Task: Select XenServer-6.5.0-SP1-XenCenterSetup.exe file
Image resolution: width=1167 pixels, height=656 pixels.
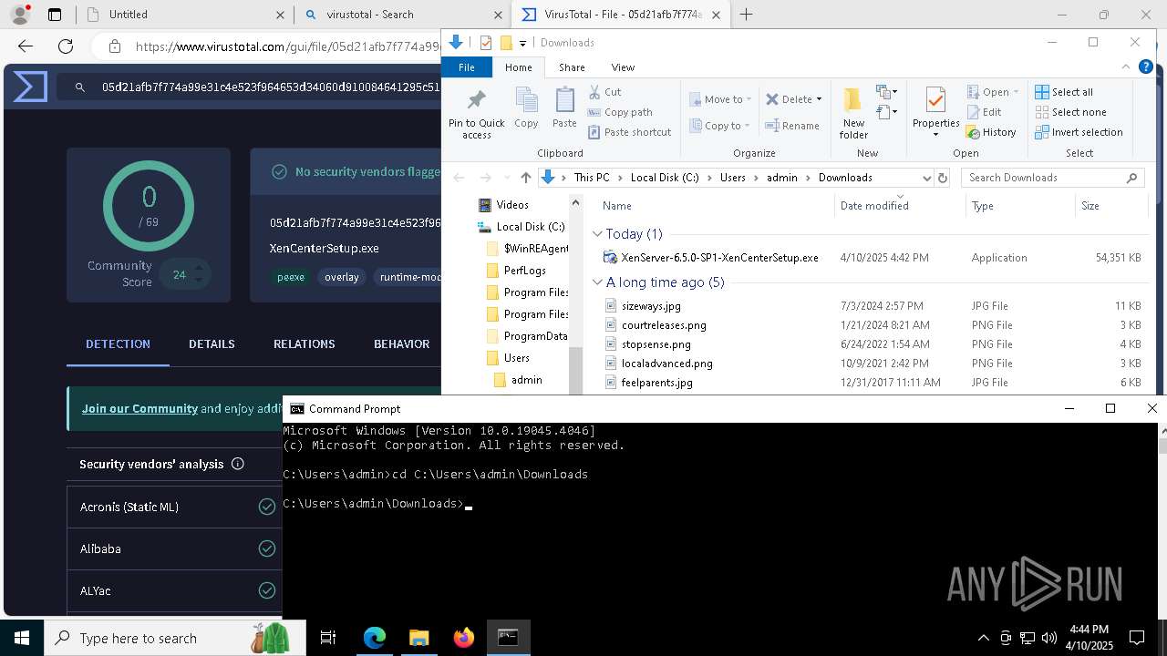Action: (719, 258)
